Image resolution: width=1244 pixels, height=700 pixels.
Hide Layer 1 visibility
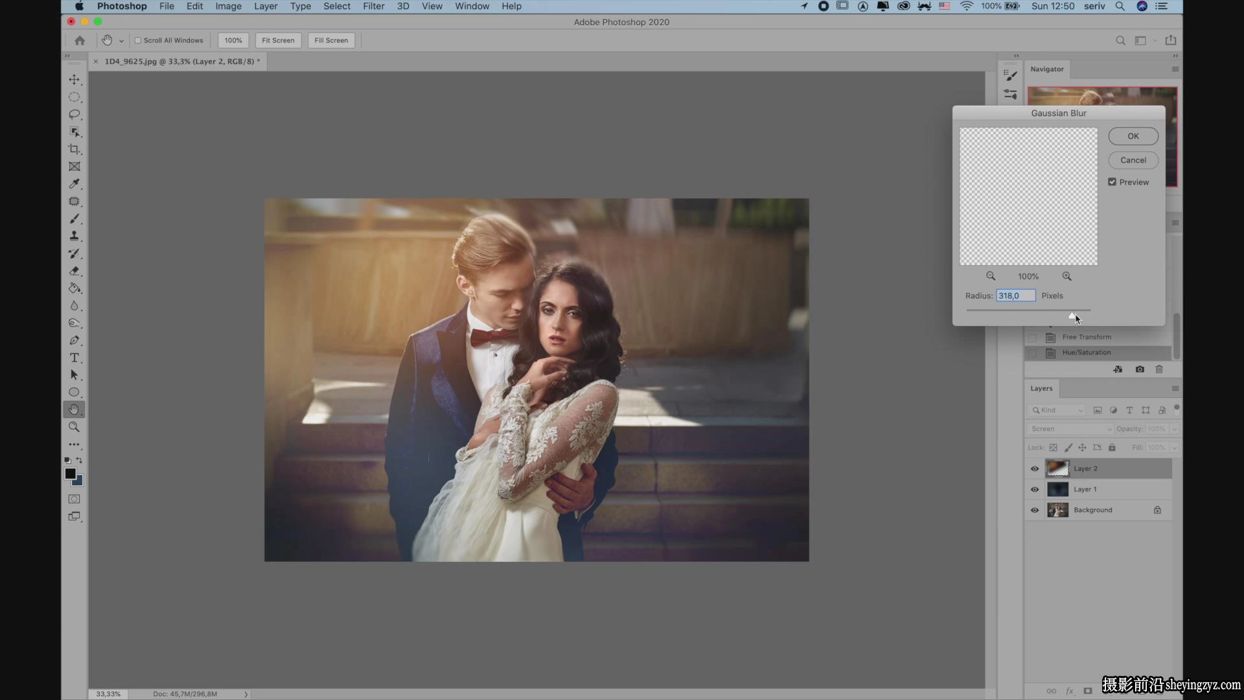(1034, 489)
